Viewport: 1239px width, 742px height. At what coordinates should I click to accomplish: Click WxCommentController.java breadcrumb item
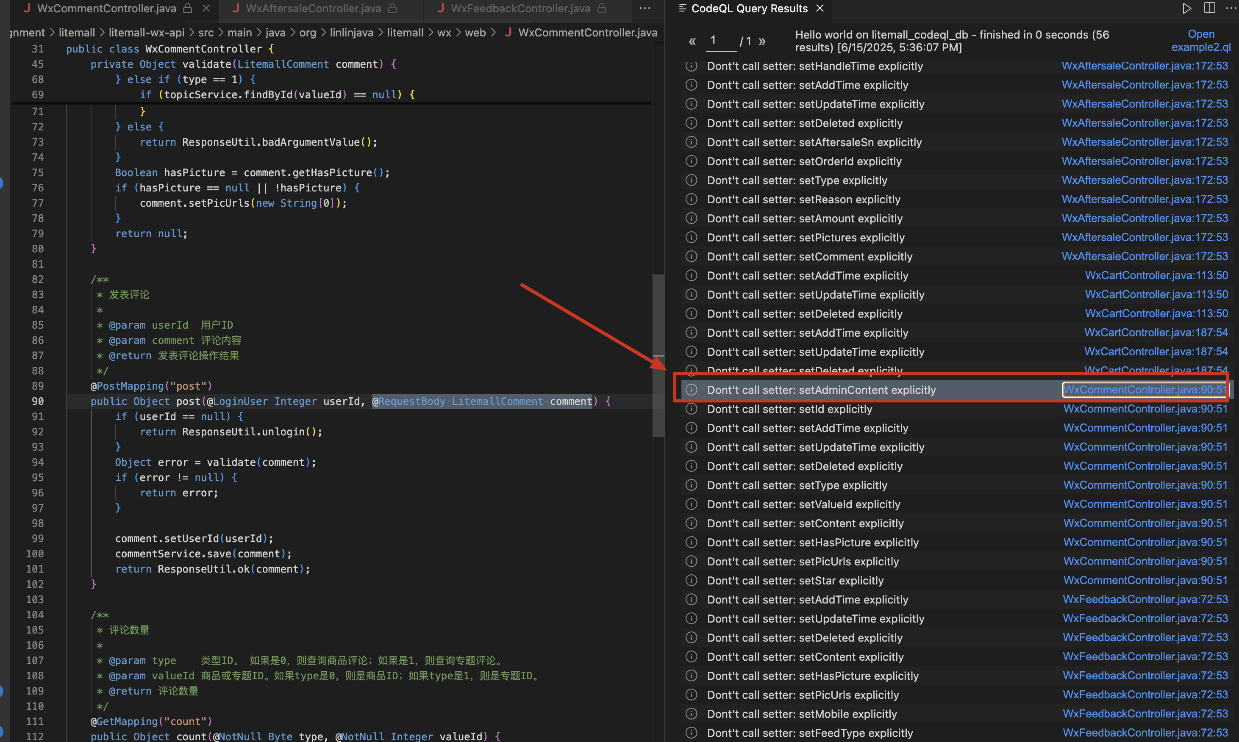587,33
